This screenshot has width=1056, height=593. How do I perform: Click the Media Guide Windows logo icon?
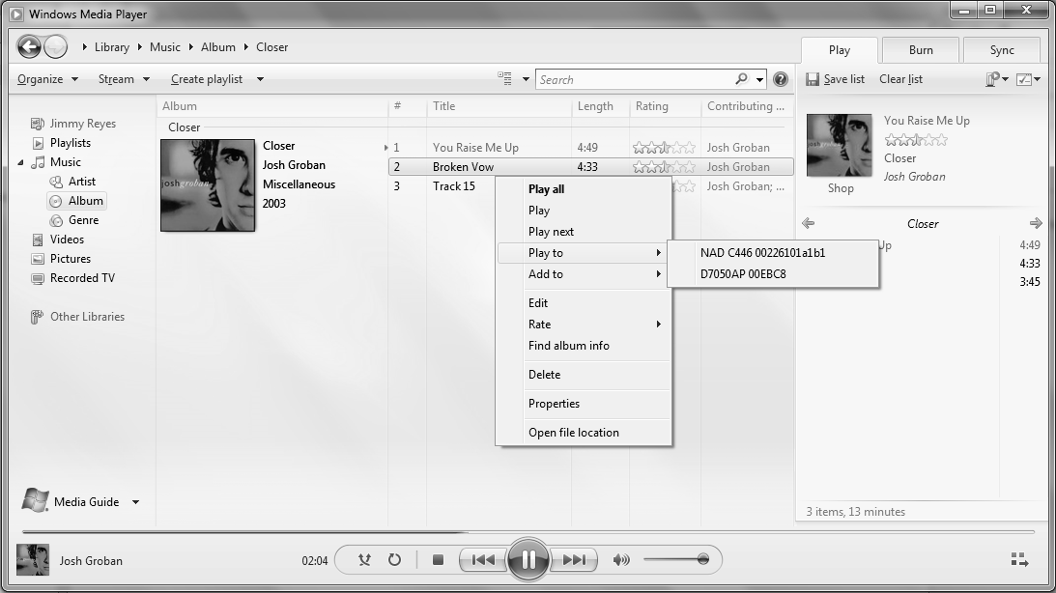35,501
